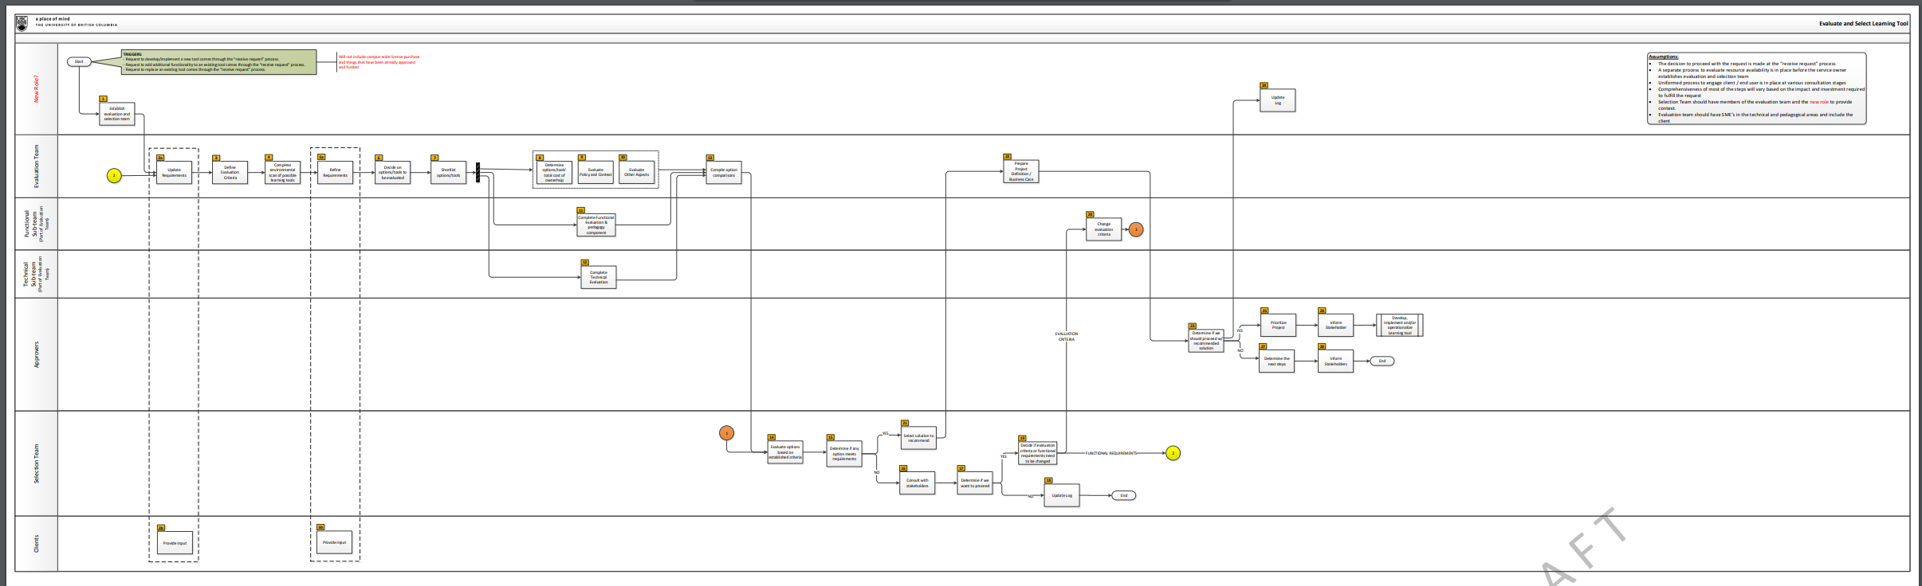Click step number tag 13 above Compile option comparisons

coord(709,158)
